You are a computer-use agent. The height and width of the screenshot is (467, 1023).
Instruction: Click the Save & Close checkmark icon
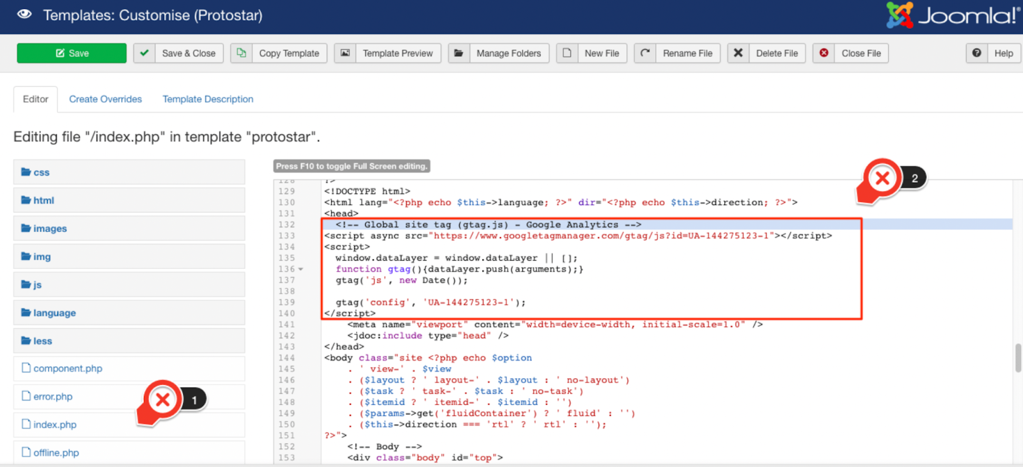click(144, 53)
